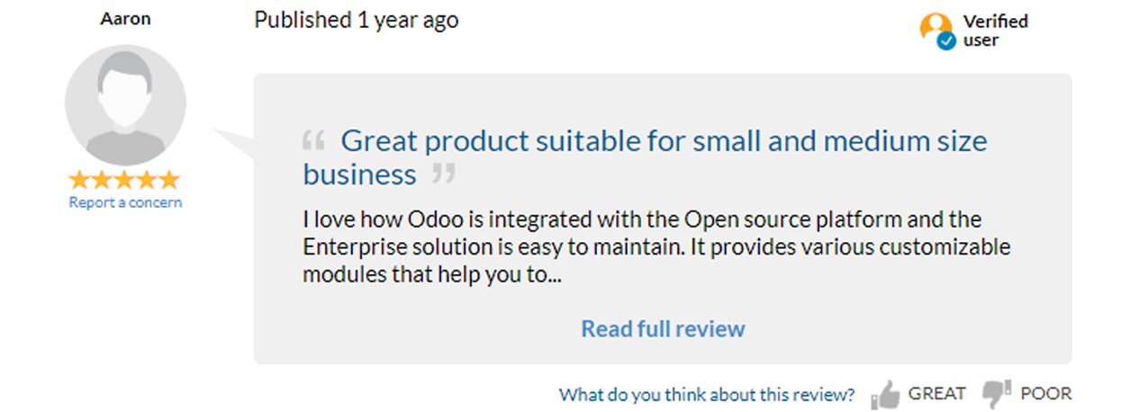Click the closing quotation mark after 'business'

click(444, 175)
